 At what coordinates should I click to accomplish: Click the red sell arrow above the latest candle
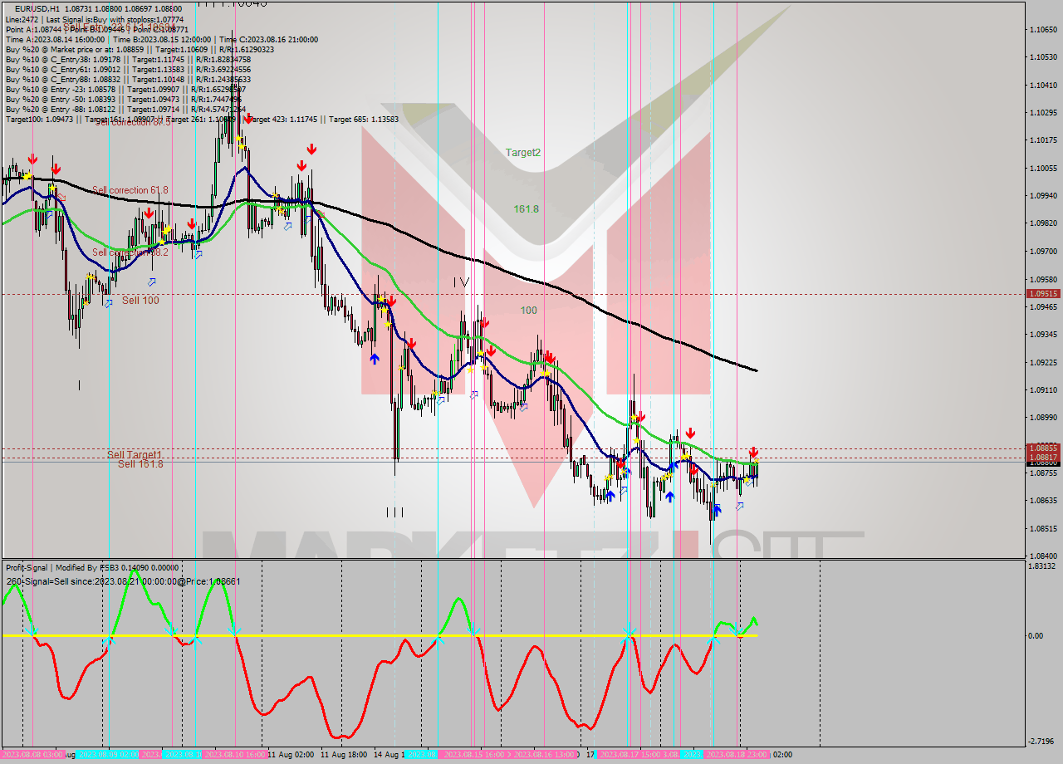tap(754, 453)
